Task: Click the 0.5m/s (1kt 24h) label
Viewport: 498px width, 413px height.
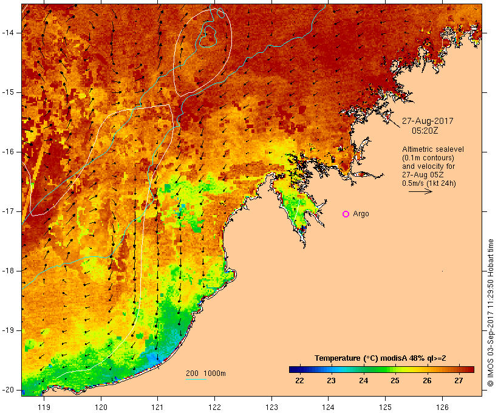Action: 429,183
